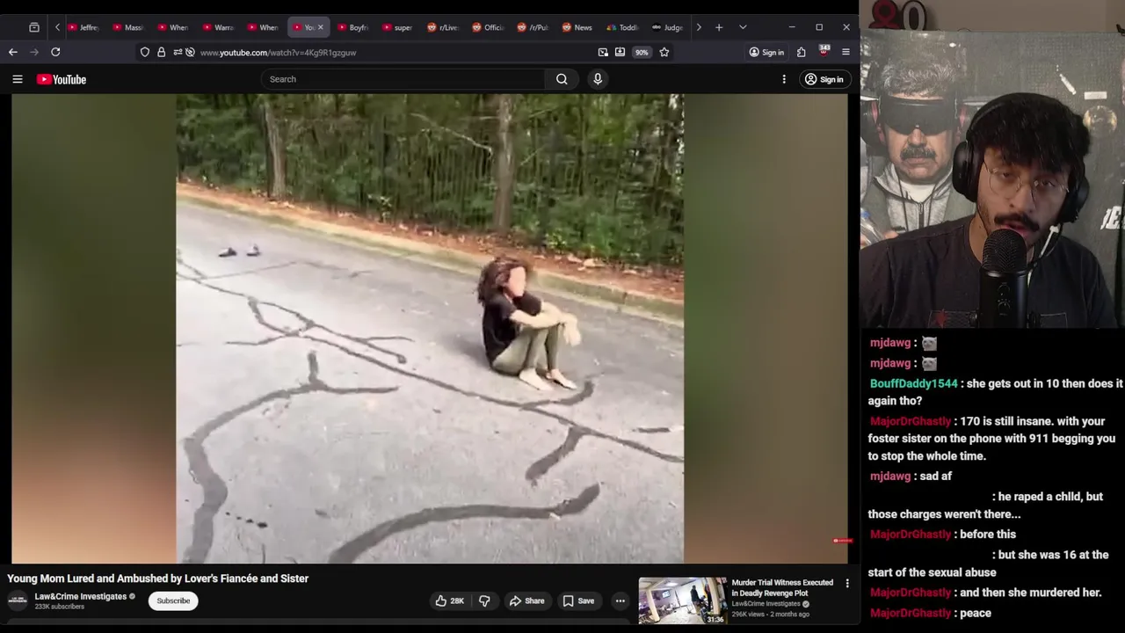Click chat username BouffDaddy1544
Viewport: 1125px width, 633px height.
(913, 383)
